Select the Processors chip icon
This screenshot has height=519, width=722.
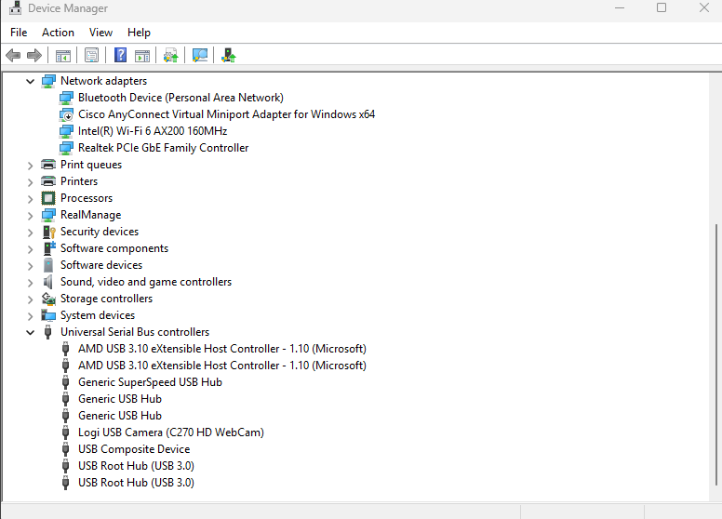48,198
